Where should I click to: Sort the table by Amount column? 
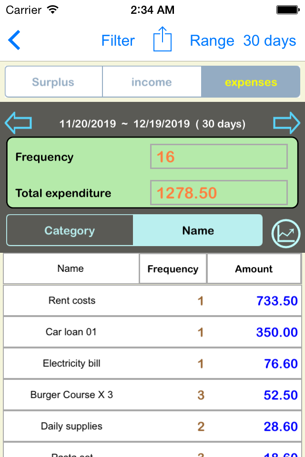click(254, 268)
